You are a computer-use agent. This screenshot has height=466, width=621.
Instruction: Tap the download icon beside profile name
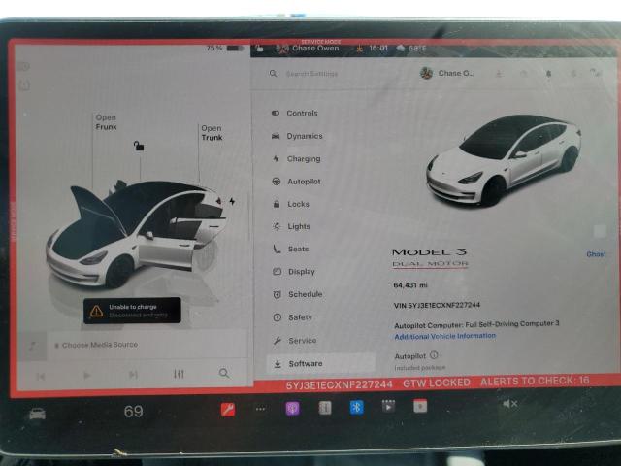[x=499, y=74]
